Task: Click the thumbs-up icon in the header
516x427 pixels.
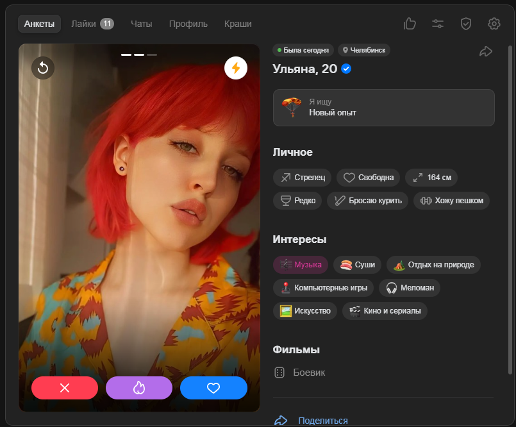Action: tap(410, 24)
